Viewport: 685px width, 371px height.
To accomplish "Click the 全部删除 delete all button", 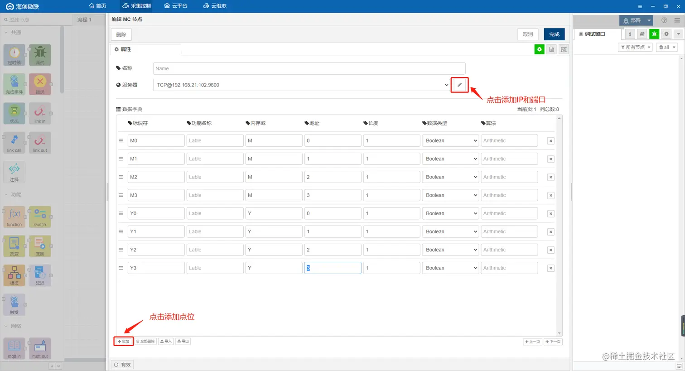I will pos(145,342).
